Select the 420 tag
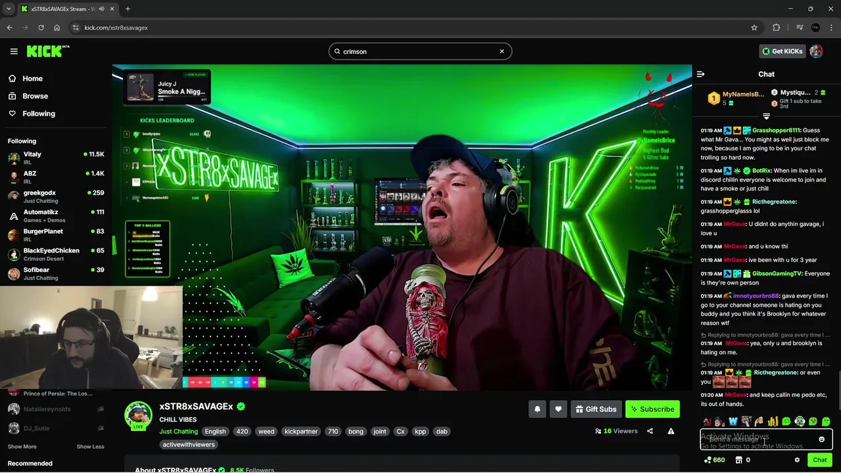Screen dimensions: 841x473 click(x=242, y=432)
